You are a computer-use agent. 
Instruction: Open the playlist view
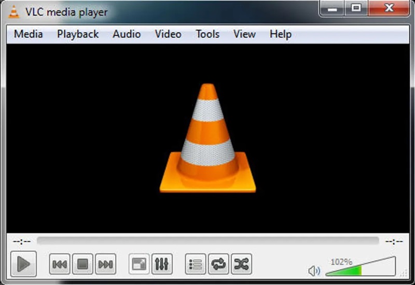pyautogui.click(x=196, y=264)
